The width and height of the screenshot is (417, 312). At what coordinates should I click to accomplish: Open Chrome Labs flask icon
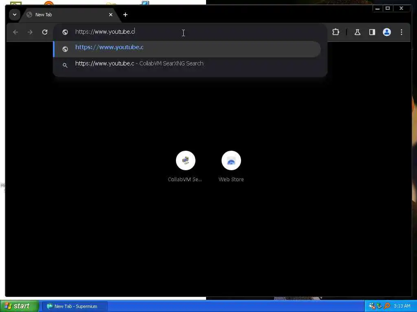(358, 32)
